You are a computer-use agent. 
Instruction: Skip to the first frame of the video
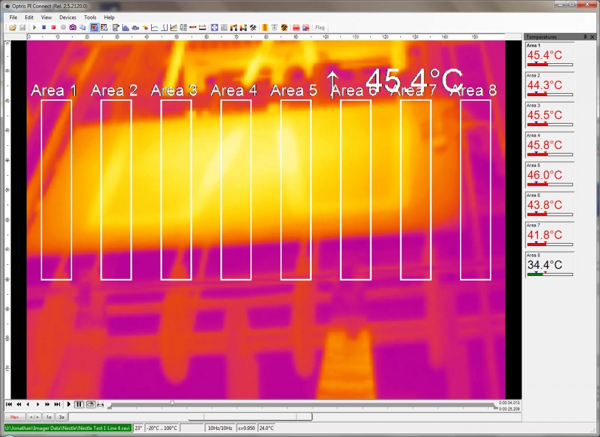coord(9,405)
